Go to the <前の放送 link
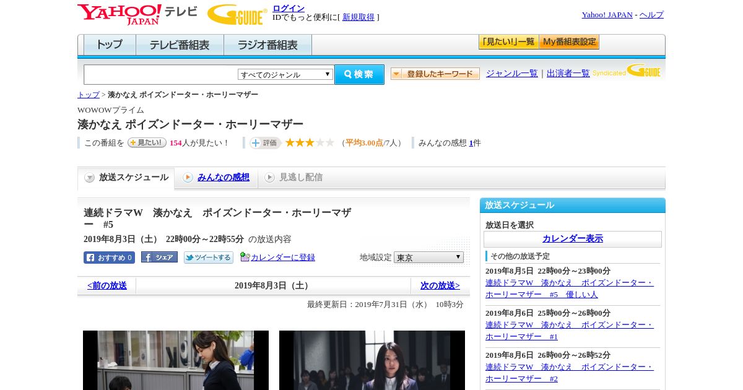The image size is (743, 390). point(107,286)
